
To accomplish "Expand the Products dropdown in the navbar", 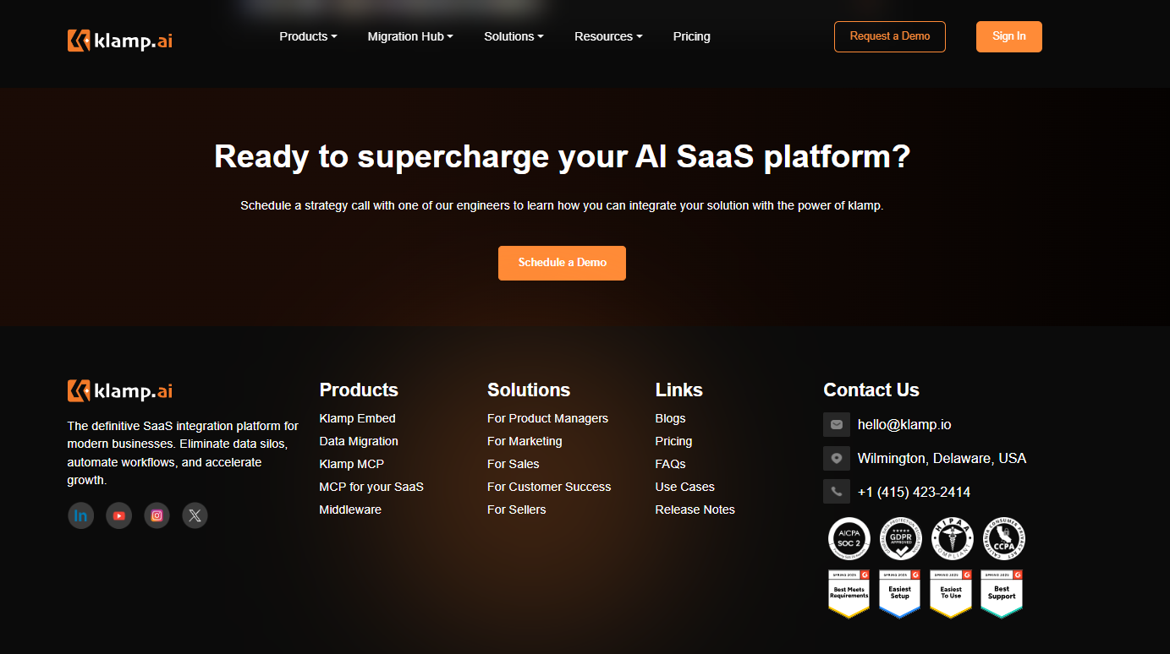I will (308, 36).
